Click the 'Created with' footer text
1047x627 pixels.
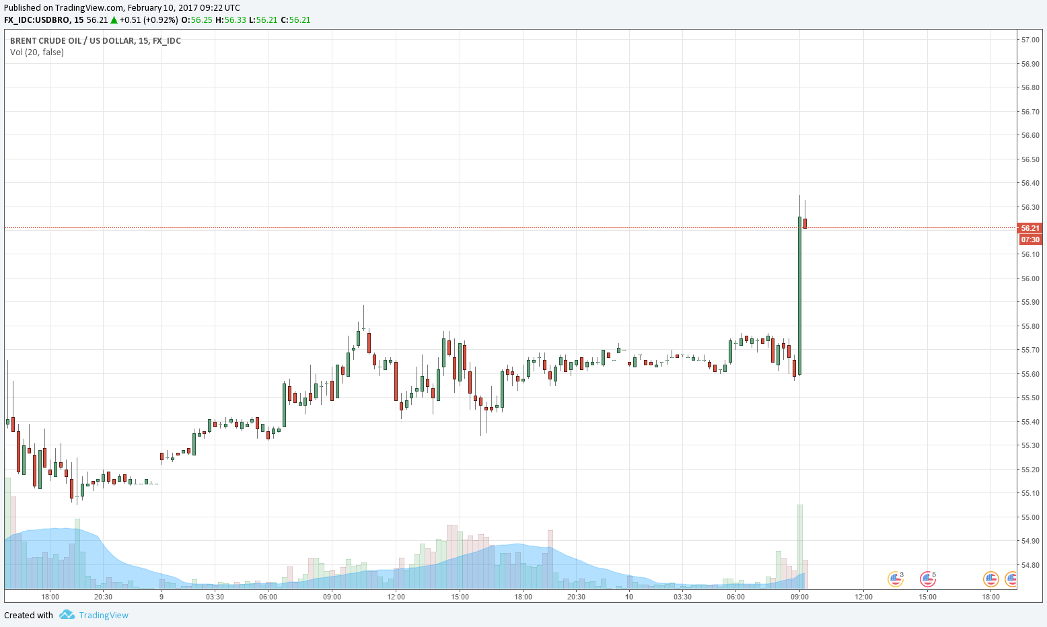[28, 615]
